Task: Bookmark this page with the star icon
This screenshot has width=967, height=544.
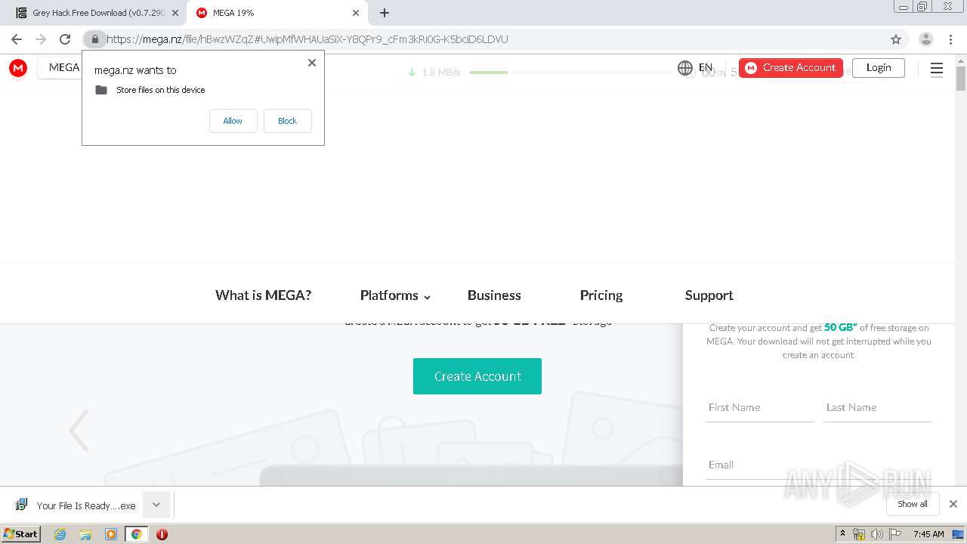Action: (896, 39)
